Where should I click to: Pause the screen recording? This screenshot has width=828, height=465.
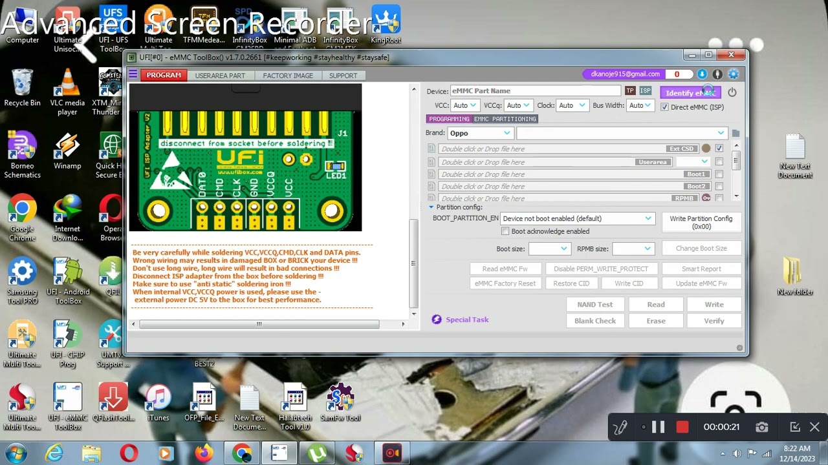[658, 427]
